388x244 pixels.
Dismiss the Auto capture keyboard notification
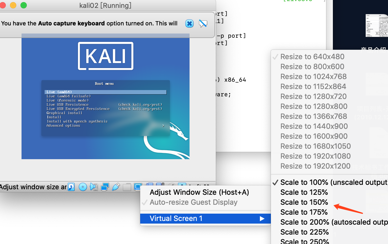[x=189, y=24]
